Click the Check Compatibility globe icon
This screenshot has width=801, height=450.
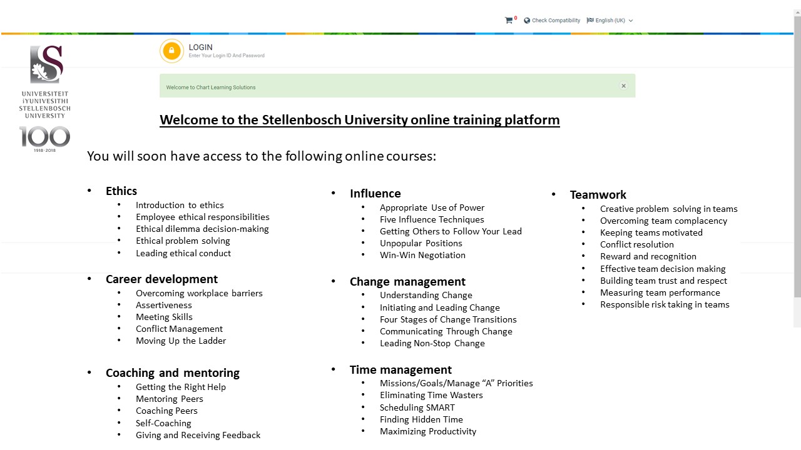(527, 21)
